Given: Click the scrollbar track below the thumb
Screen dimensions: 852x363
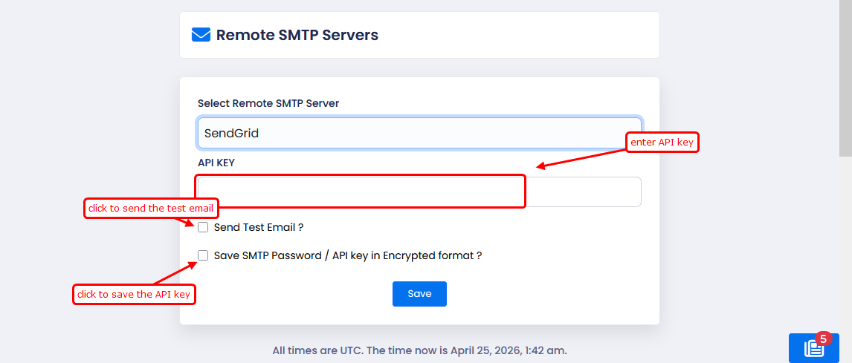Looking at the screenshot, I should pos(845,245).
